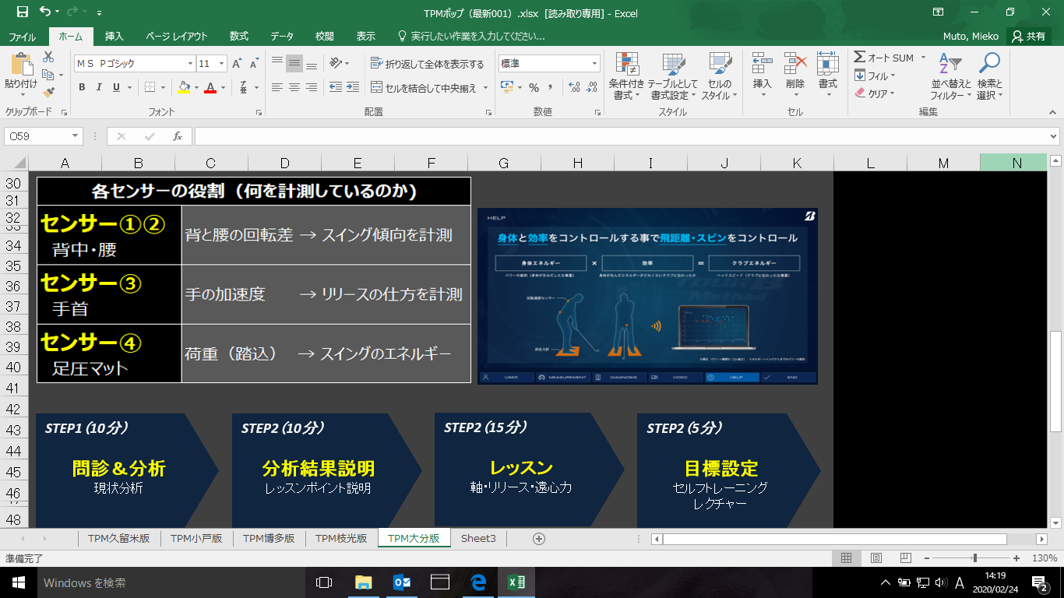Open the Insert ribbon tab
The image size is (1064, 598).
(115, 37)
